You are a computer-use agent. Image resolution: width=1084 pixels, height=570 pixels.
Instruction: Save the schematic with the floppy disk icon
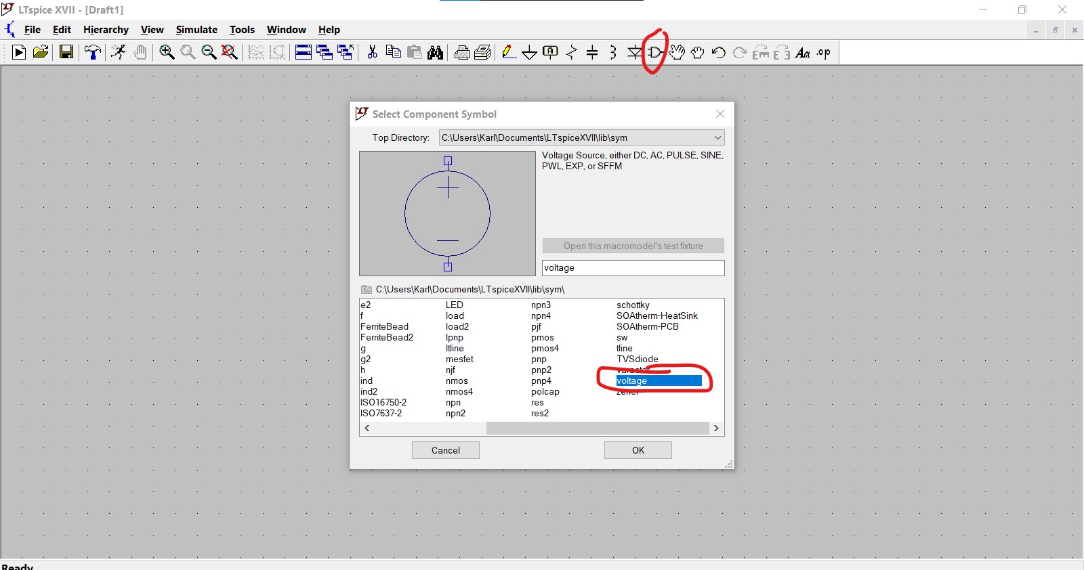point(66,52)
